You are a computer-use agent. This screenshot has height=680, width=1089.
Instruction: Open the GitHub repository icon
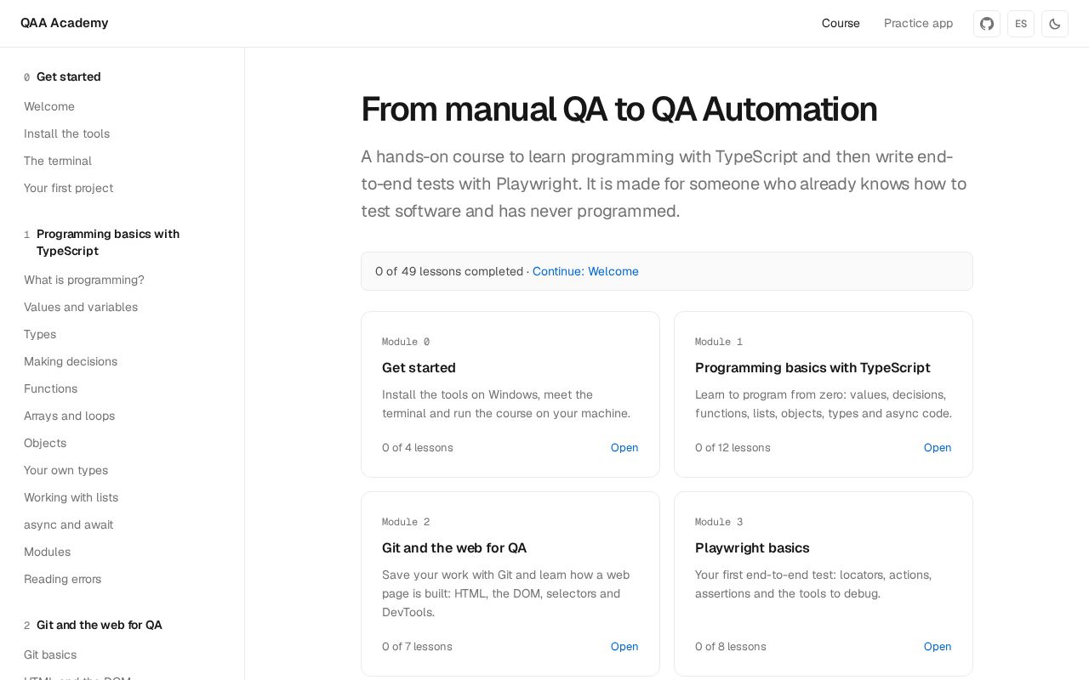pos(987,24)
